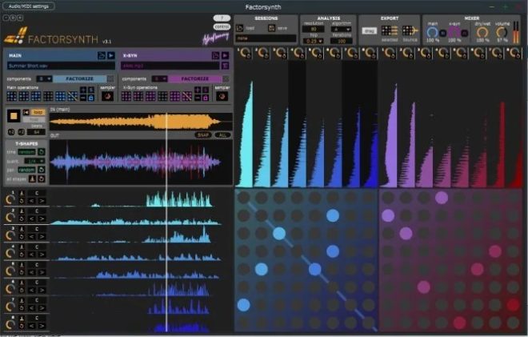The height and width of the screenshot is (337, 528).
Task: Click the reset icon on component 5 row
Action: pyautogui.click(x=22, y=272)
